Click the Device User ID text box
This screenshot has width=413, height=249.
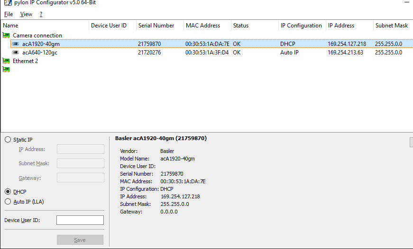pos(80,220)
